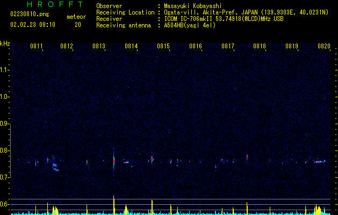
Task: Click the long horizontal echo before 0820
Action: point(319,162)
